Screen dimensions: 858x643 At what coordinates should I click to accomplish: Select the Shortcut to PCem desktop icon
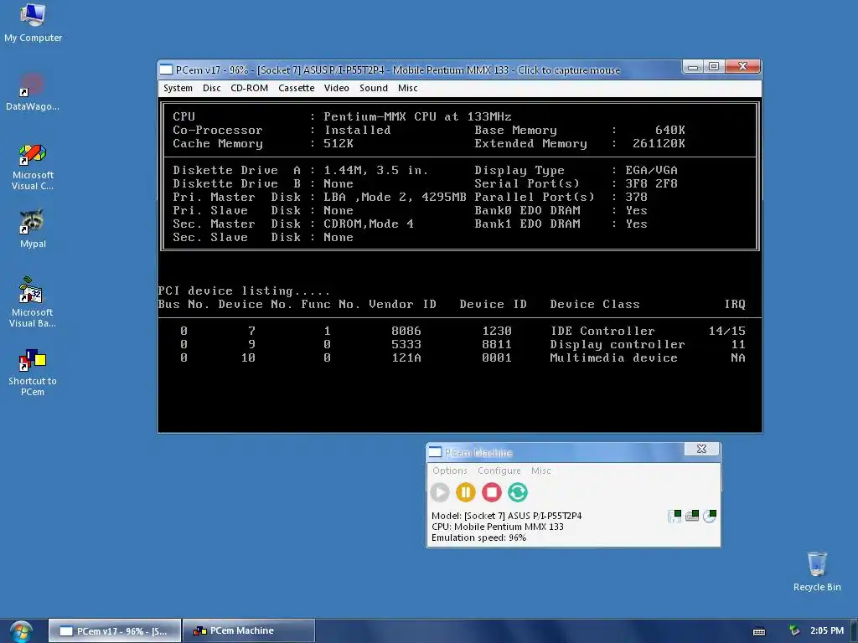click(33, 373)
